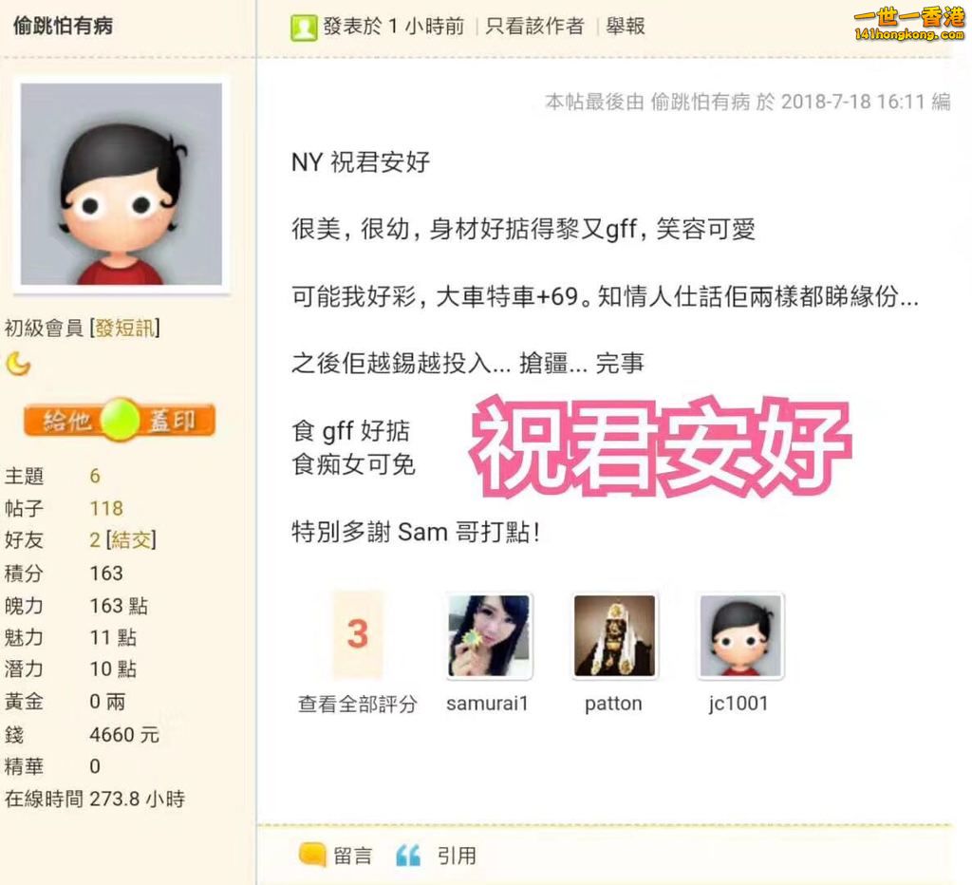Viewport: 972px width, 885px height.
Task: Click the orange 留言 speech bubble icon
Action: click(x=311, y=854)
